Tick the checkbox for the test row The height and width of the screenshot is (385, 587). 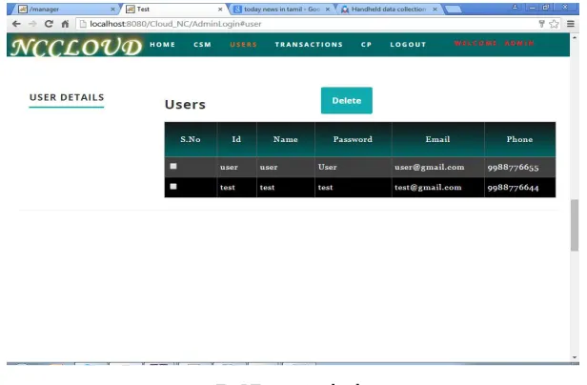173,186
